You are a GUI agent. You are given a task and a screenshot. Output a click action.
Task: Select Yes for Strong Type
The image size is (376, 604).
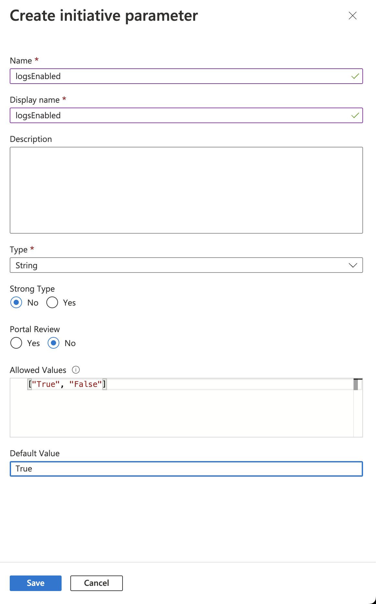(x=52, y=302)
